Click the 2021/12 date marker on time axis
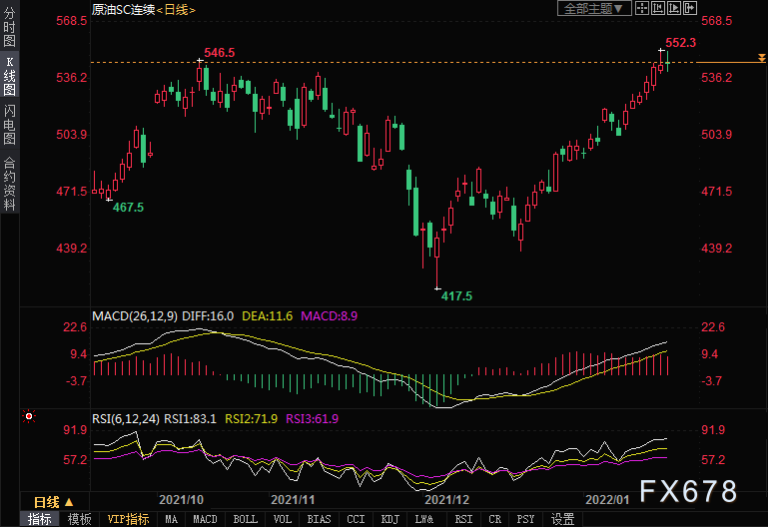Screen dimensions: 768x527 coord(446,500)
